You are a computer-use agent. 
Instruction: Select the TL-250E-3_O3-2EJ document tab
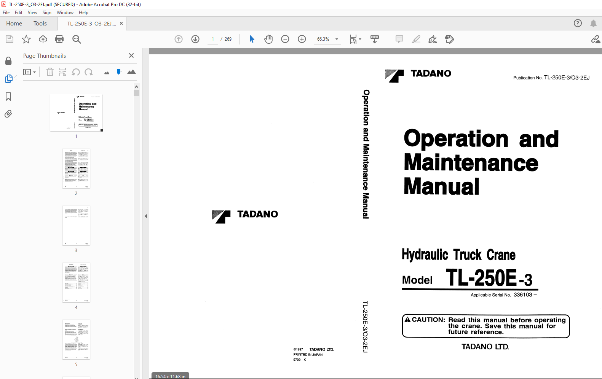(91, 24)
